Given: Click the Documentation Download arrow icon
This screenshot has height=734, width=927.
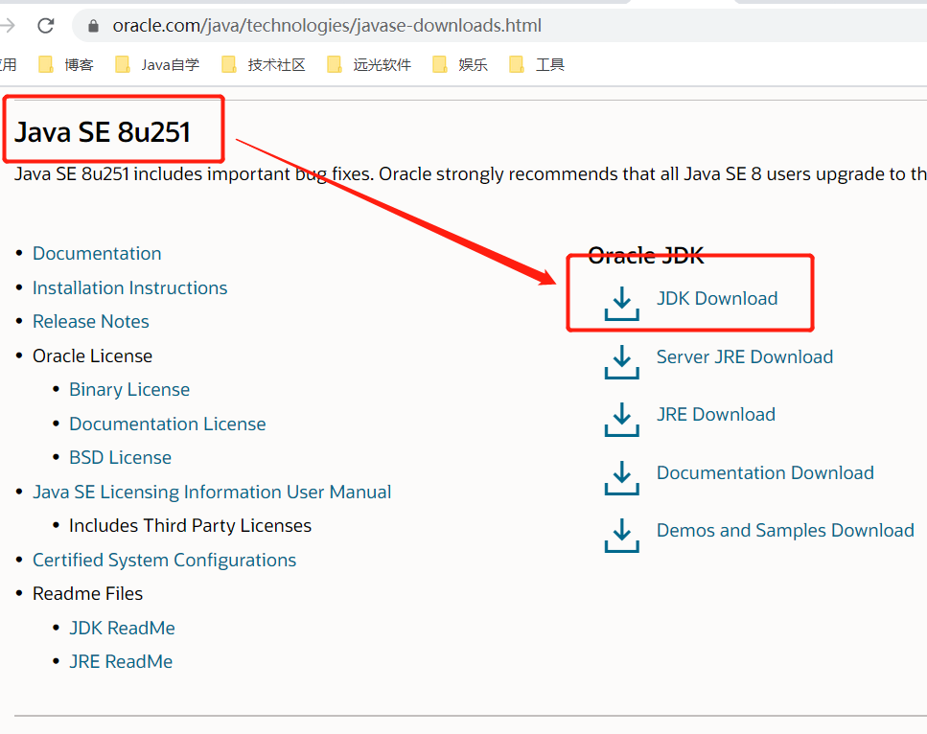Looking at the screenshot, I should (x=621, y=477).
